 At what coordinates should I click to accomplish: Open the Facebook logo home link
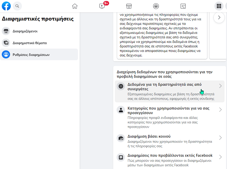tap(6, 6)
